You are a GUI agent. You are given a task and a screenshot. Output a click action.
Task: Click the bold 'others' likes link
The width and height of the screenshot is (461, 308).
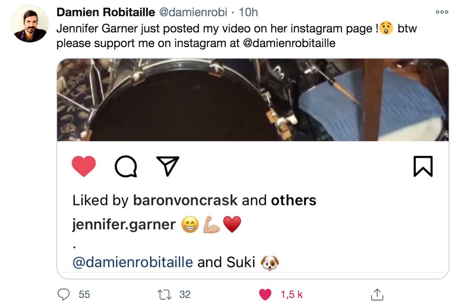click(x=293, y=200)
